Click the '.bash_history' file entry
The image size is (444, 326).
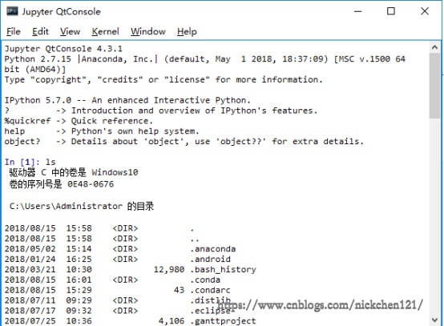223,269
